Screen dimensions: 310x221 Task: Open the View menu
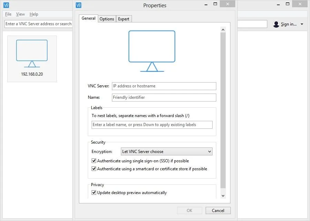coord(20,14)
